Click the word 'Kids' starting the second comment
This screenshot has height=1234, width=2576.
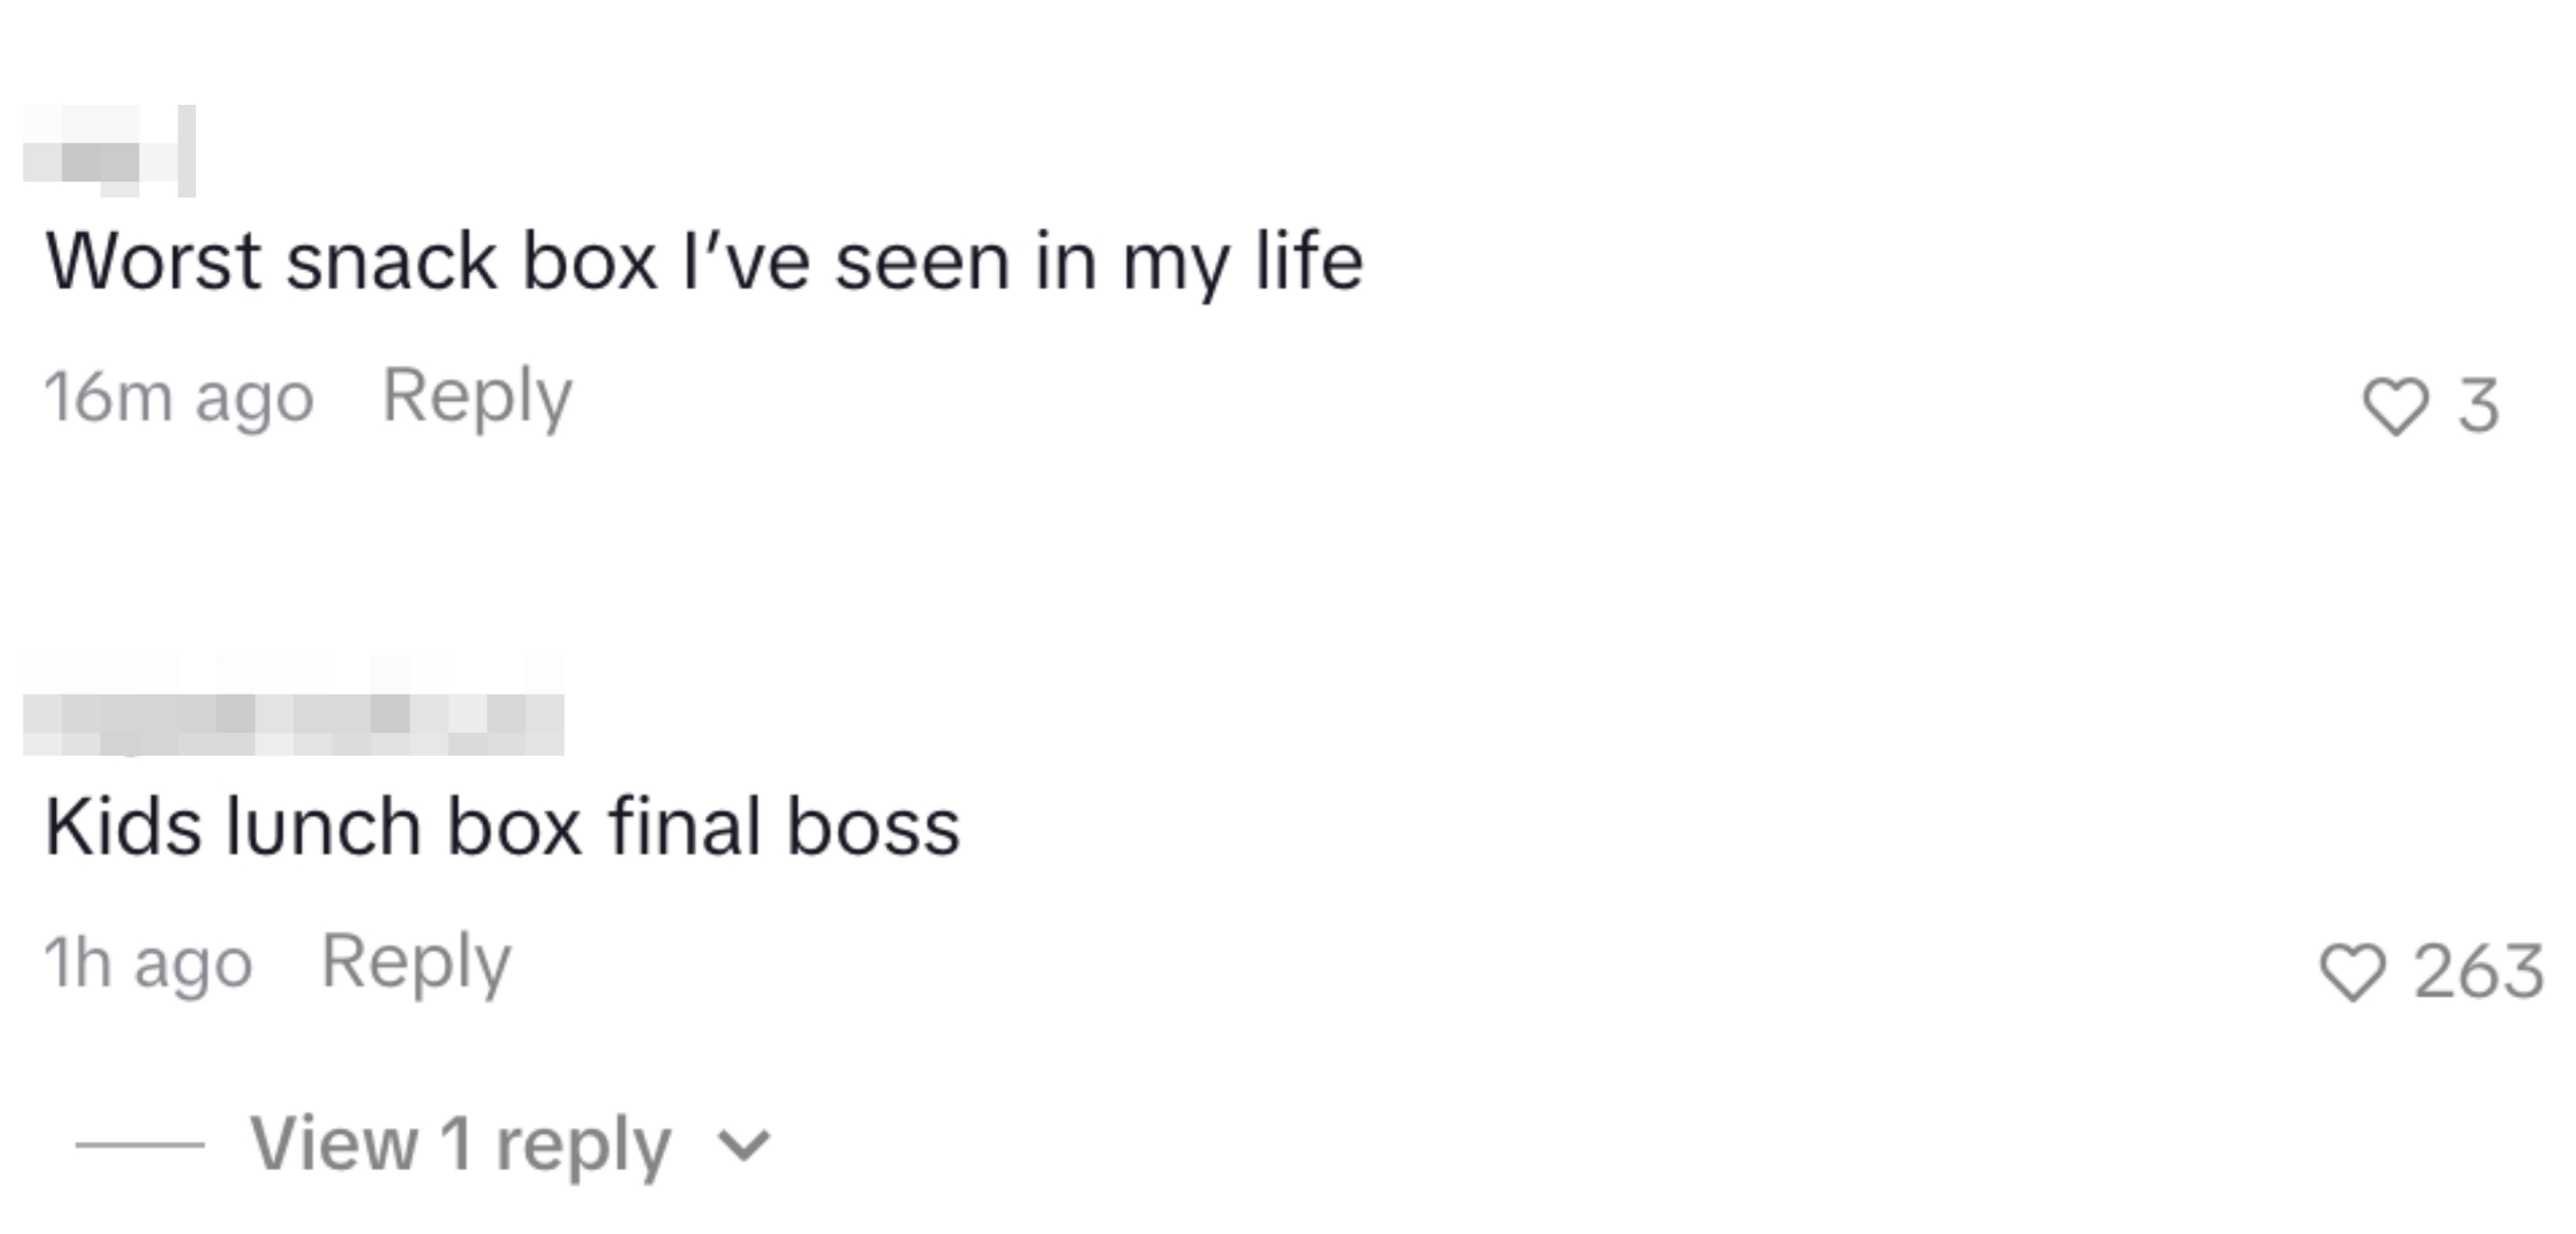coord(123,827)
